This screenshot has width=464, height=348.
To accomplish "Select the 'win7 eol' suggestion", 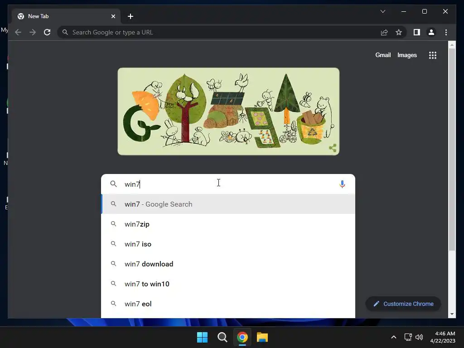I will 228,304.
